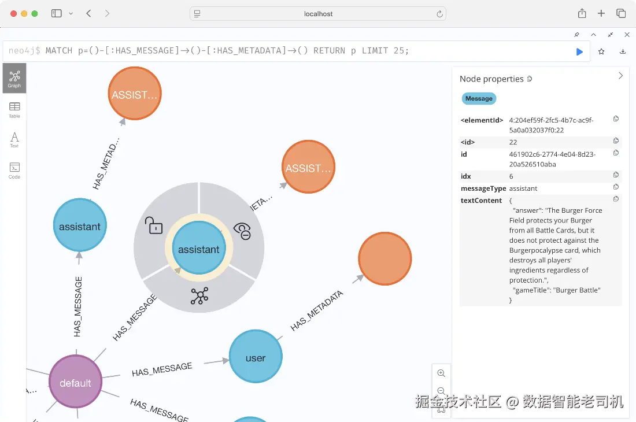
Task: Copy the messageType property value
Action: click(x=616, y=187)
